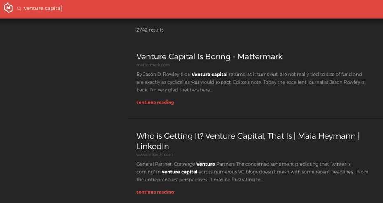Click the 'LinkedIn' word in second result title

pyautogui.click(x=153, y=146)
